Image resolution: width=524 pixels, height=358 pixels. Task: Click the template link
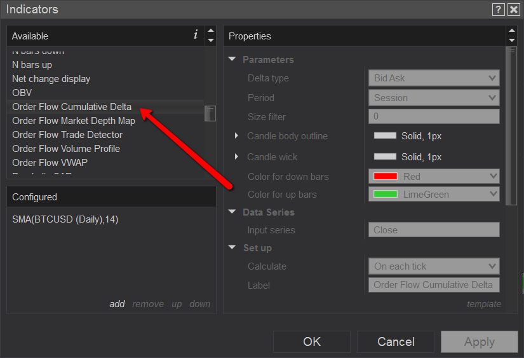click(x=484, y=304)
